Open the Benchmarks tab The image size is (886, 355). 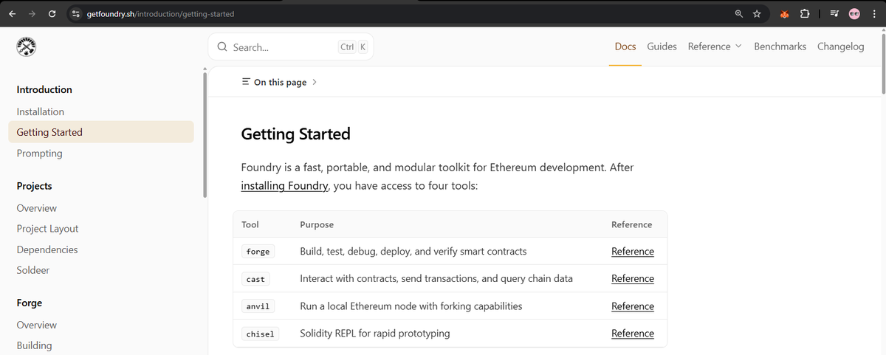click(780, 46)
